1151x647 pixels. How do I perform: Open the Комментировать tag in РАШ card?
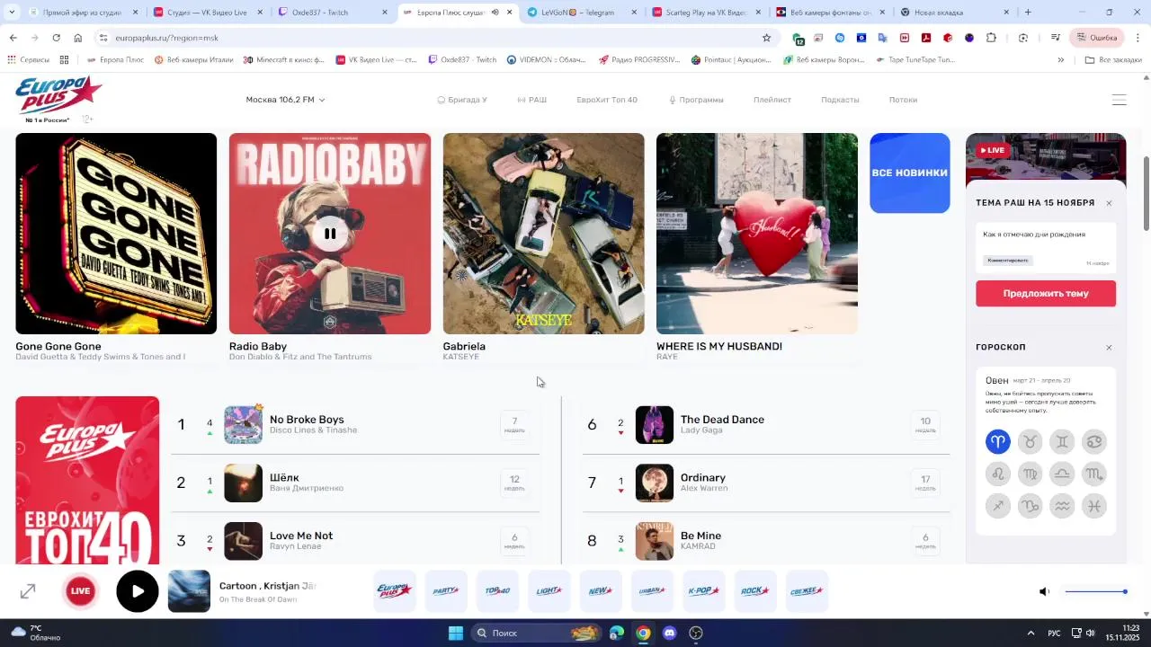1007,261
